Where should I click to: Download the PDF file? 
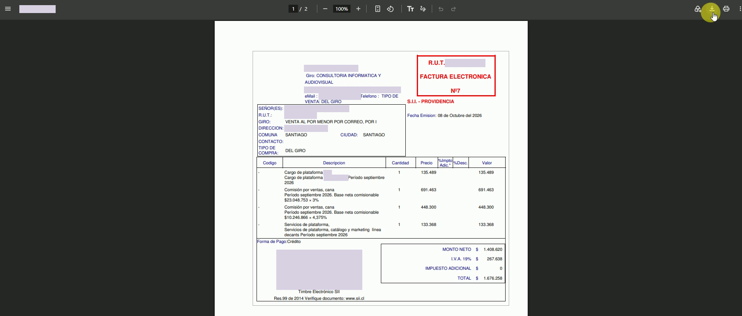pos(712,9)
